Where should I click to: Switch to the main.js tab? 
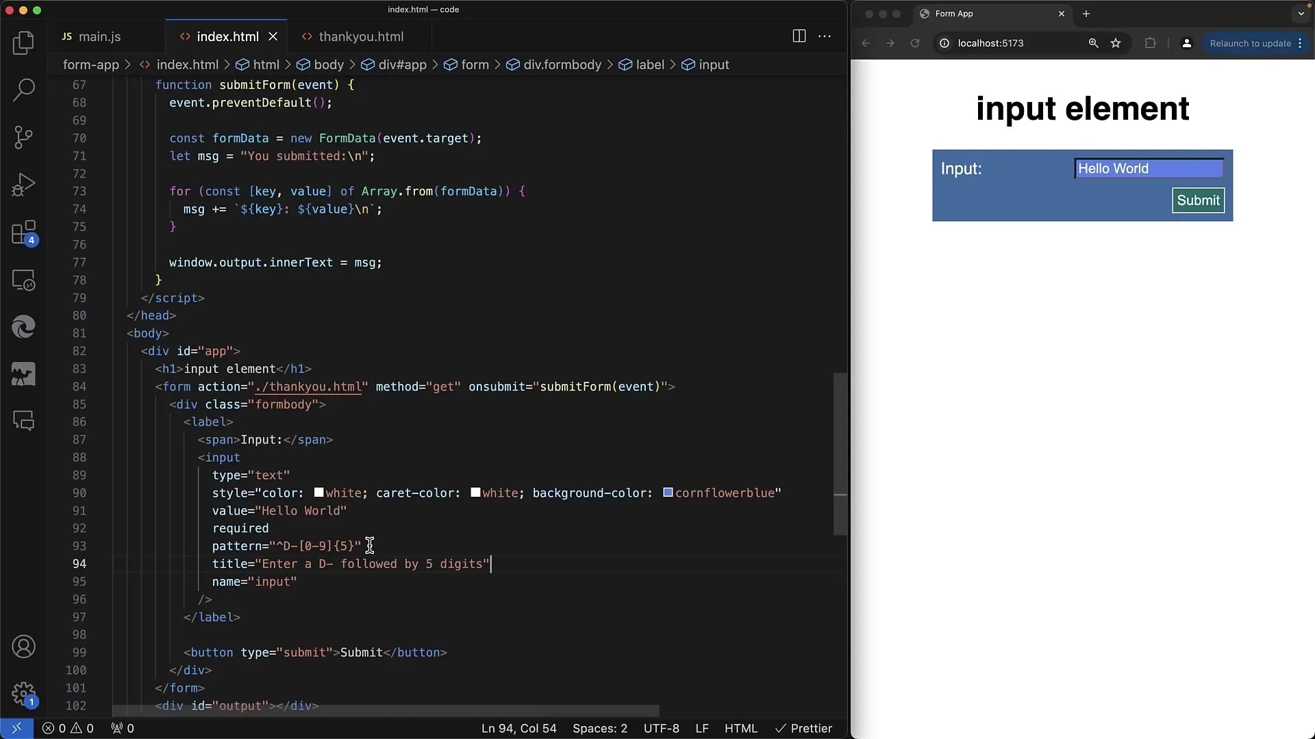pos(100,36)
